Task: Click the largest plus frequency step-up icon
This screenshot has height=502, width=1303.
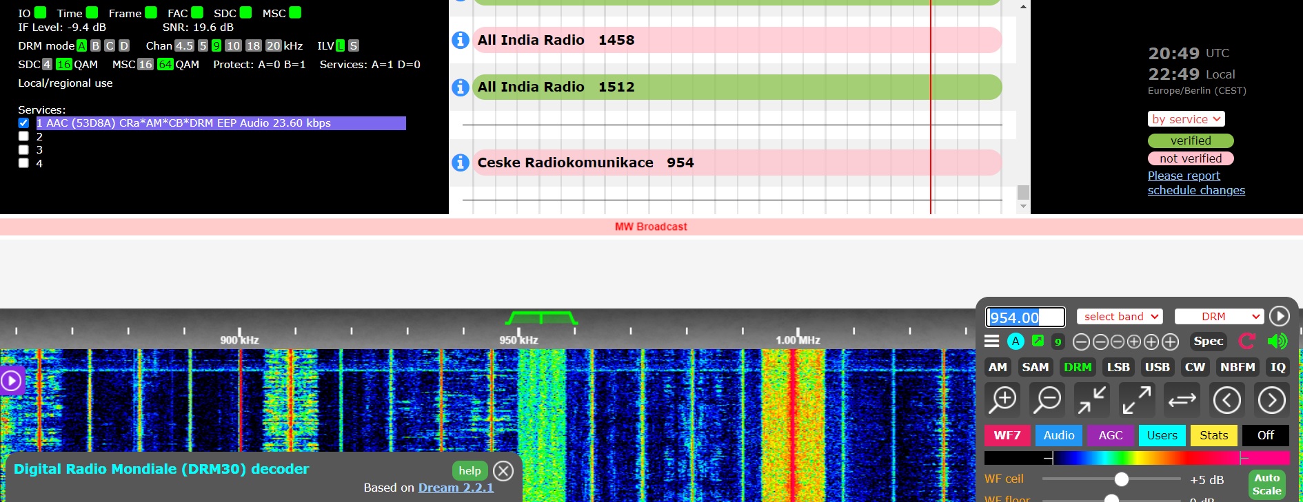Action: [1170, 342]
